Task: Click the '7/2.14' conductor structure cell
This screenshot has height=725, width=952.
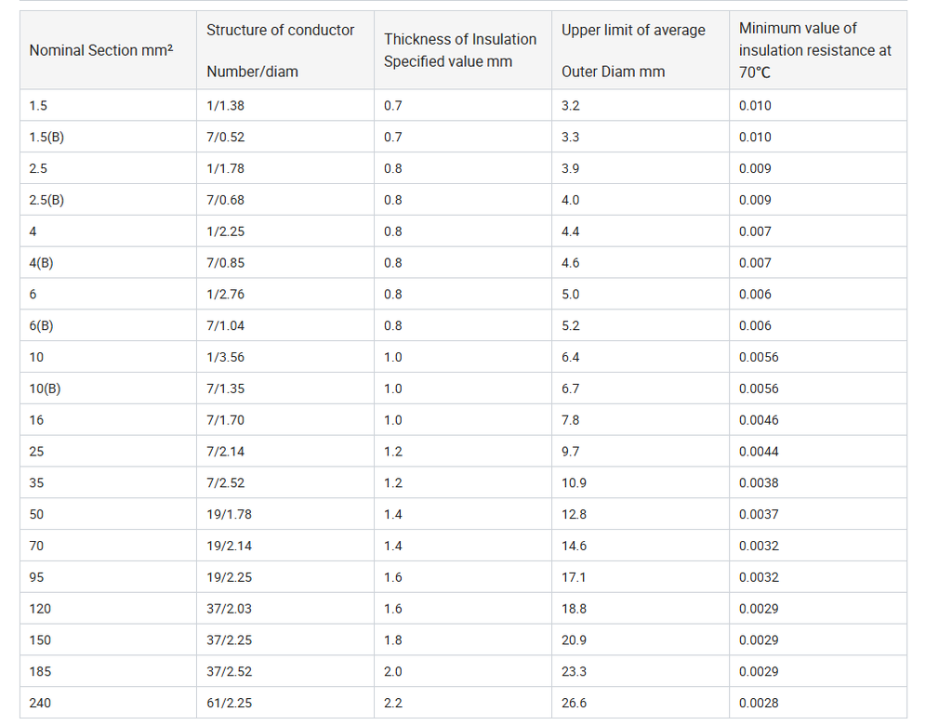Action: pyautogui.click(x=226, y=452)
